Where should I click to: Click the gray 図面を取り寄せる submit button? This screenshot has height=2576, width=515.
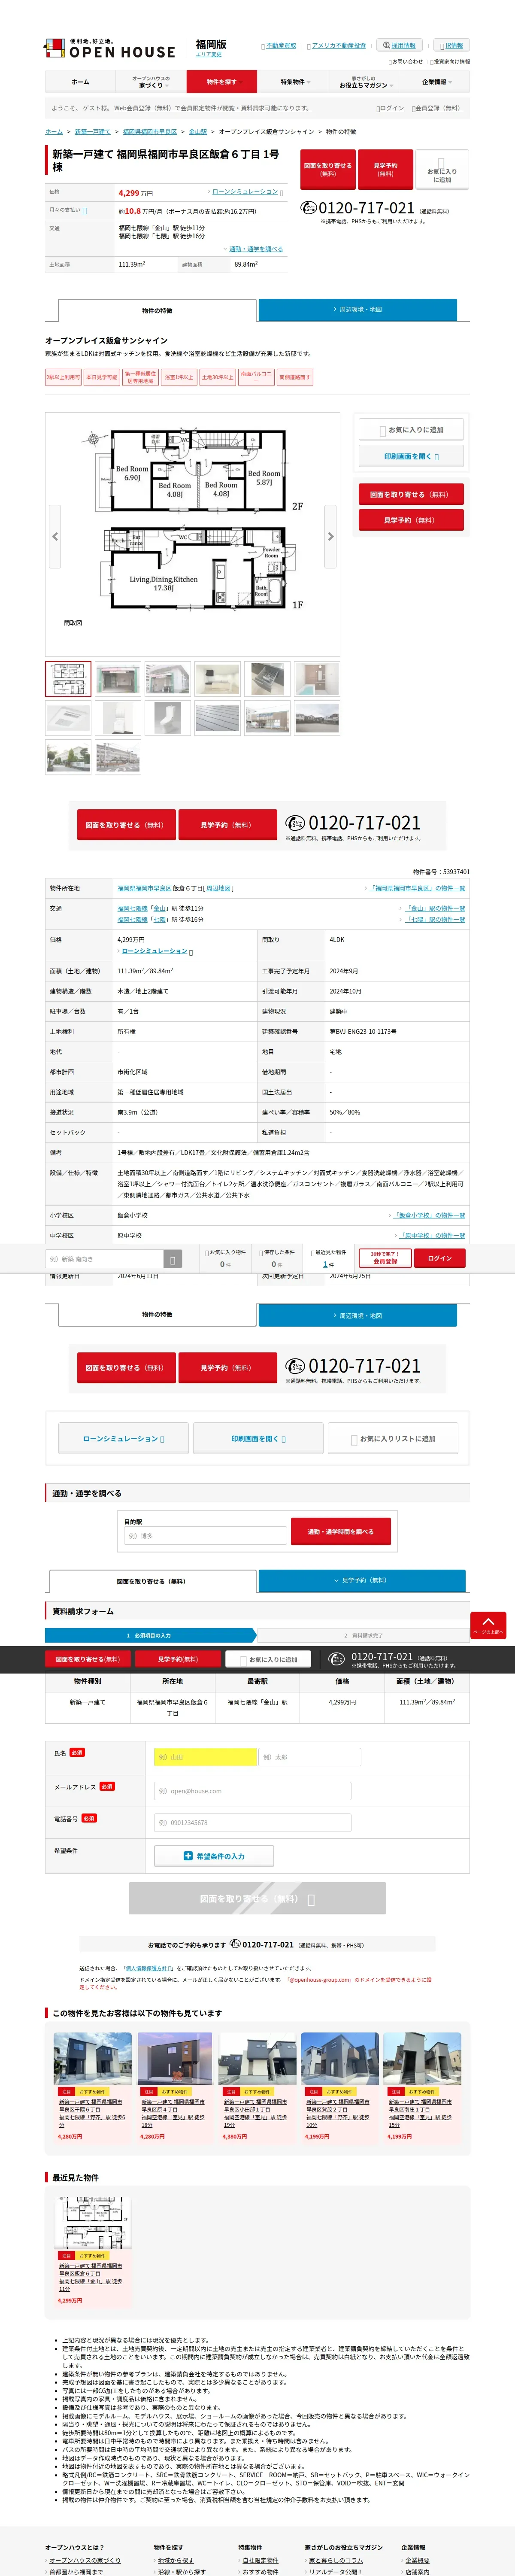click(x=257, y=1898)
